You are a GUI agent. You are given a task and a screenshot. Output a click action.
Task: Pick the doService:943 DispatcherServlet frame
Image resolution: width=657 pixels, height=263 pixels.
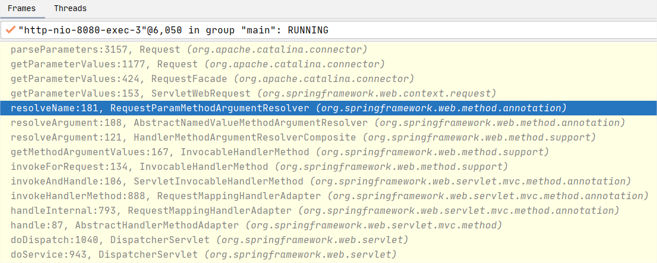203,255
